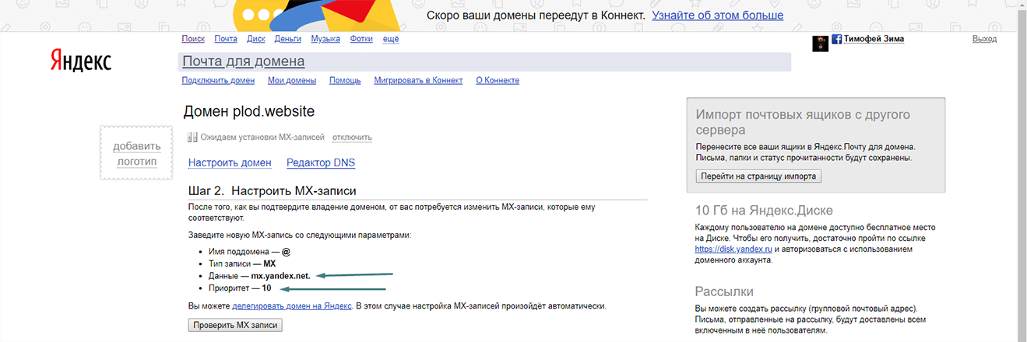The width and height of the screenshot is (1027, 342).
Task: Open Музыка service link
Action: (325, 39)
